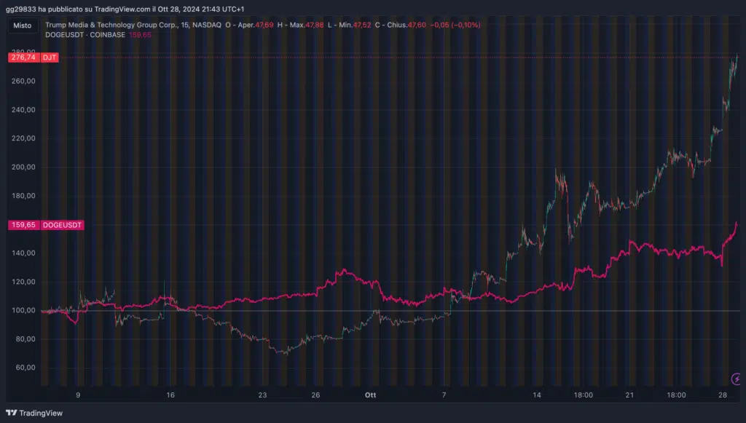The height and width of the screenshot is (423, 746).
Task: Click the date 7 on time axis
Action: coord(444,395)
